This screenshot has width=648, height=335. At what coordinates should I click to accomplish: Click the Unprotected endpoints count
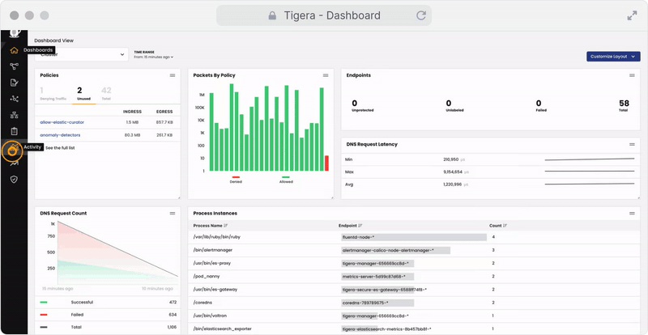(x=355, y=104)
